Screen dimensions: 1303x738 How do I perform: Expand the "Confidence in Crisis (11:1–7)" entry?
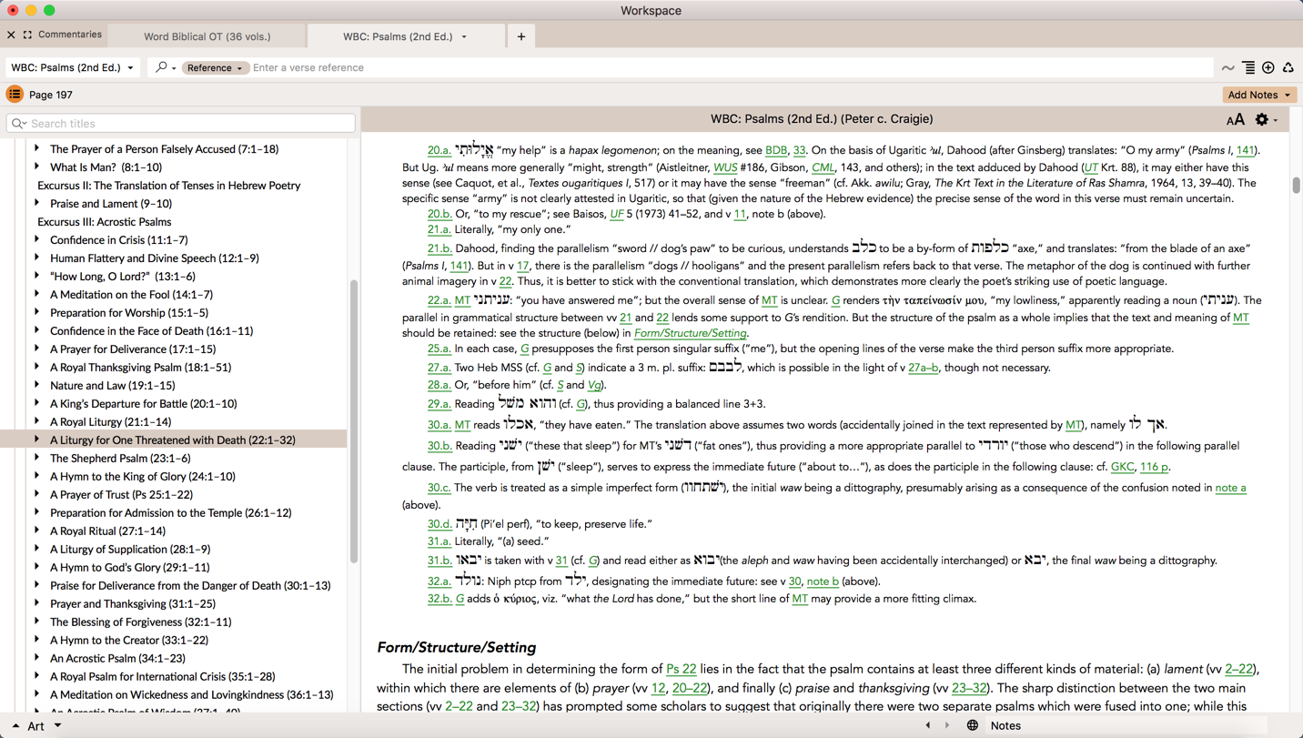click(37, 239)
